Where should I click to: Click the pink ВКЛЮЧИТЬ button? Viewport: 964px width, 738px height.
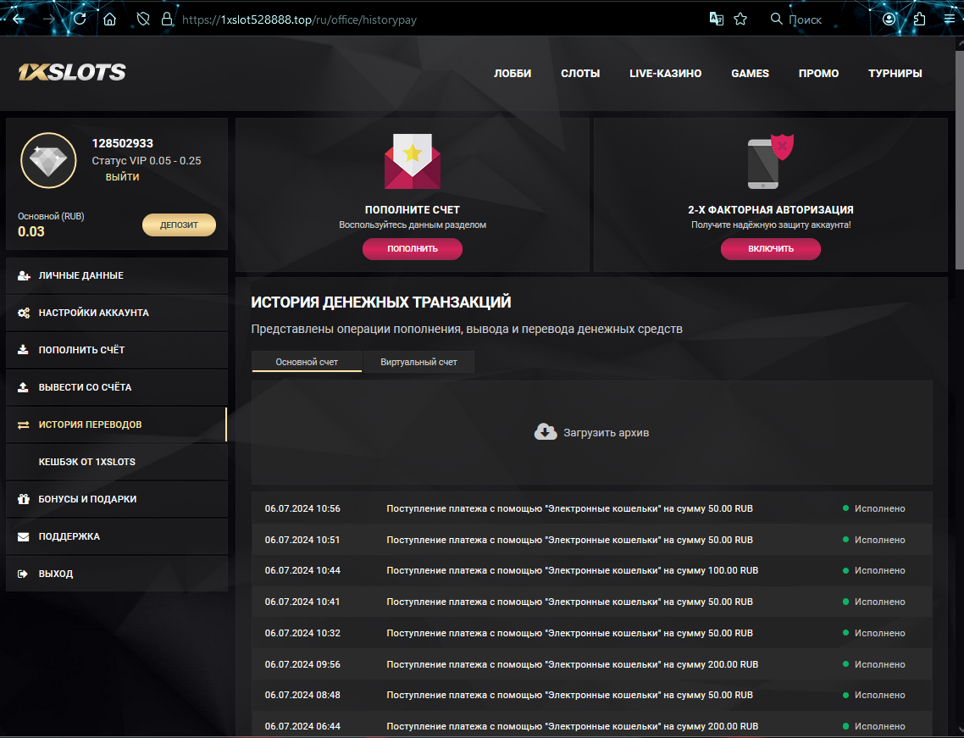(770, 249)
